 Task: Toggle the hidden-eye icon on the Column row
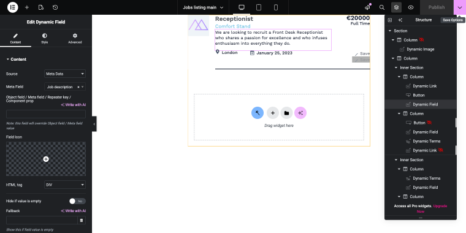tap(421, 40)
